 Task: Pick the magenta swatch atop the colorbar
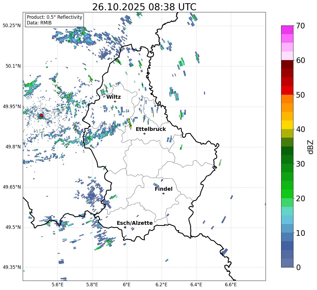[x=287, y=30]
